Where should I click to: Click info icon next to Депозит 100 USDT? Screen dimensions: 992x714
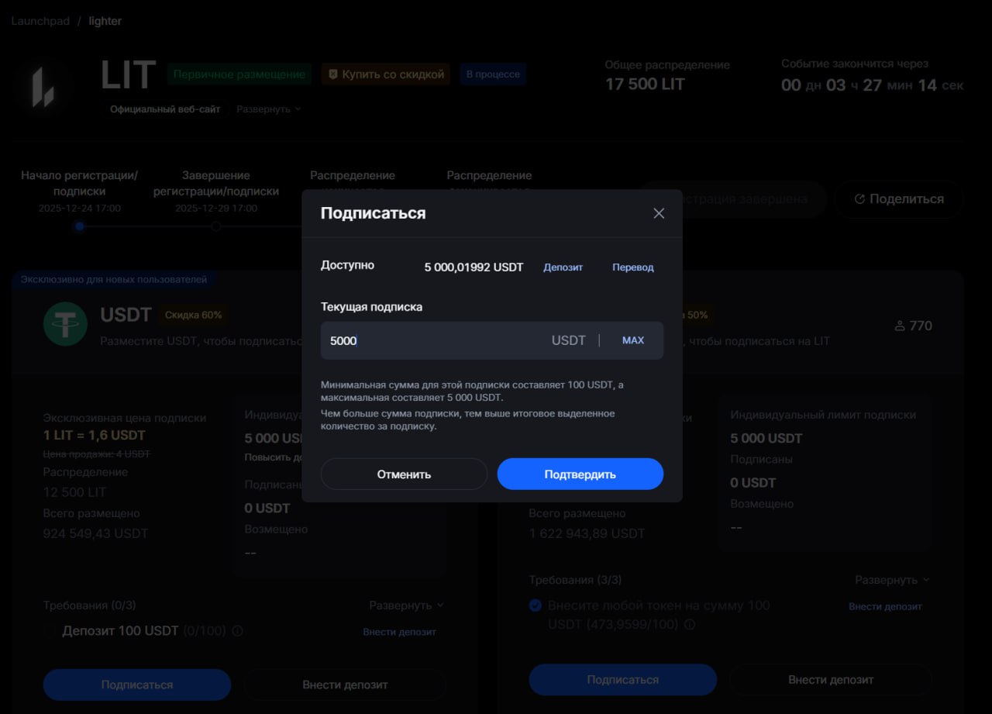tap(238, 631)
